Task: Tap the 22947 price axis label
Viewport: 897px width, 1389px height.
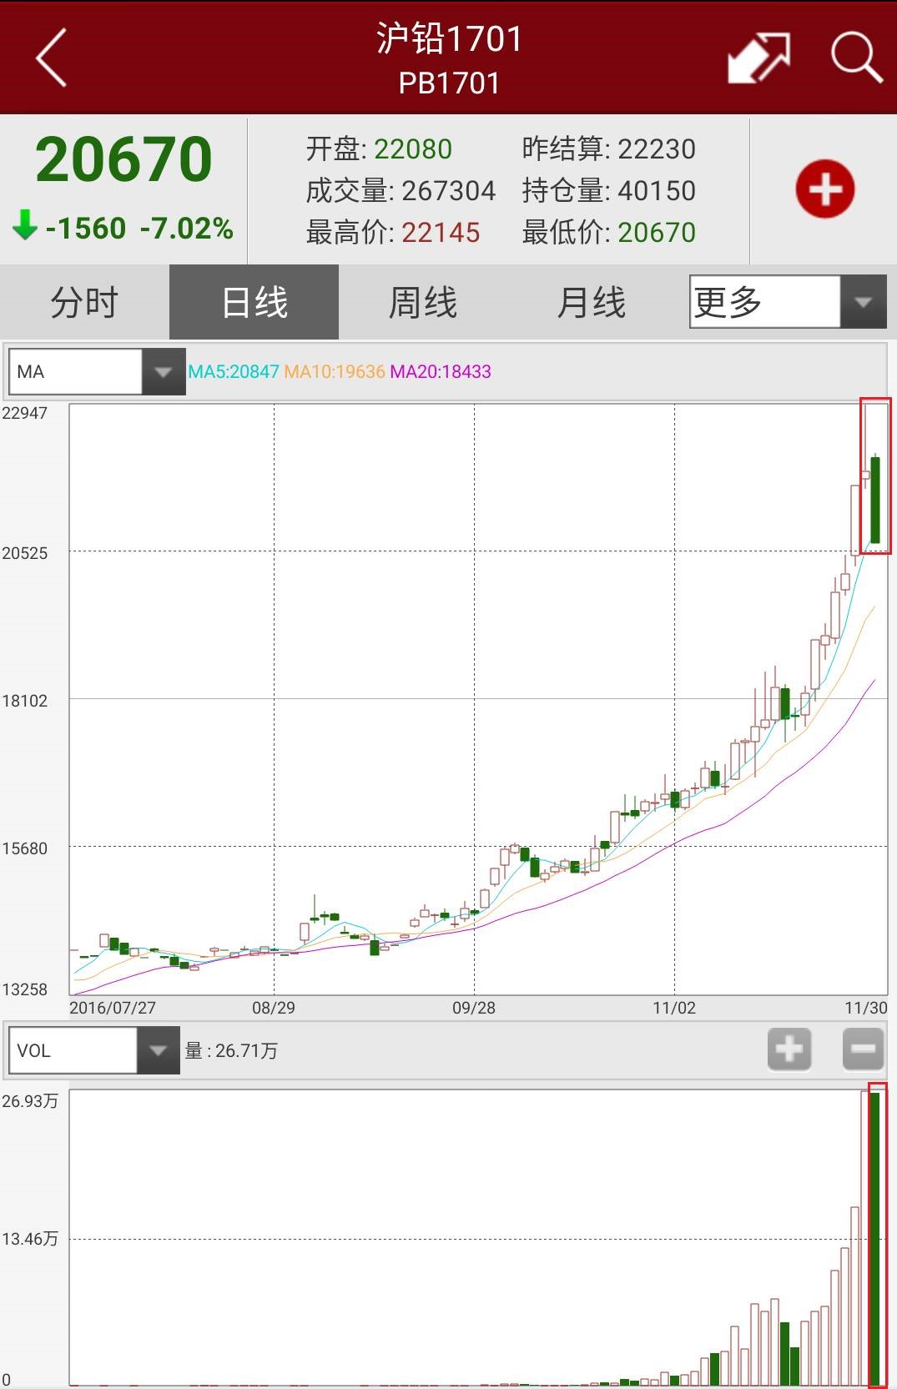Action: (x=25, y=413)
